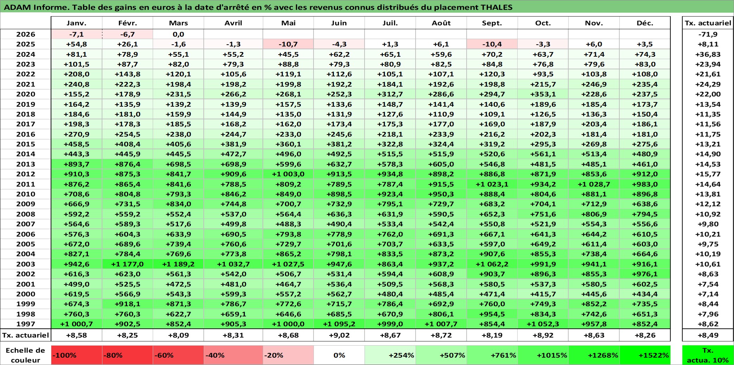Click the +9,02 Tx. actuariel value for Juin

339,335
